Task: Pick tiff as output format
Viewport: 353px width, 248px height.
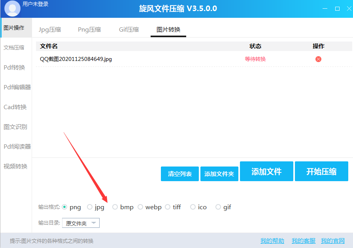Action: (168, 207)
